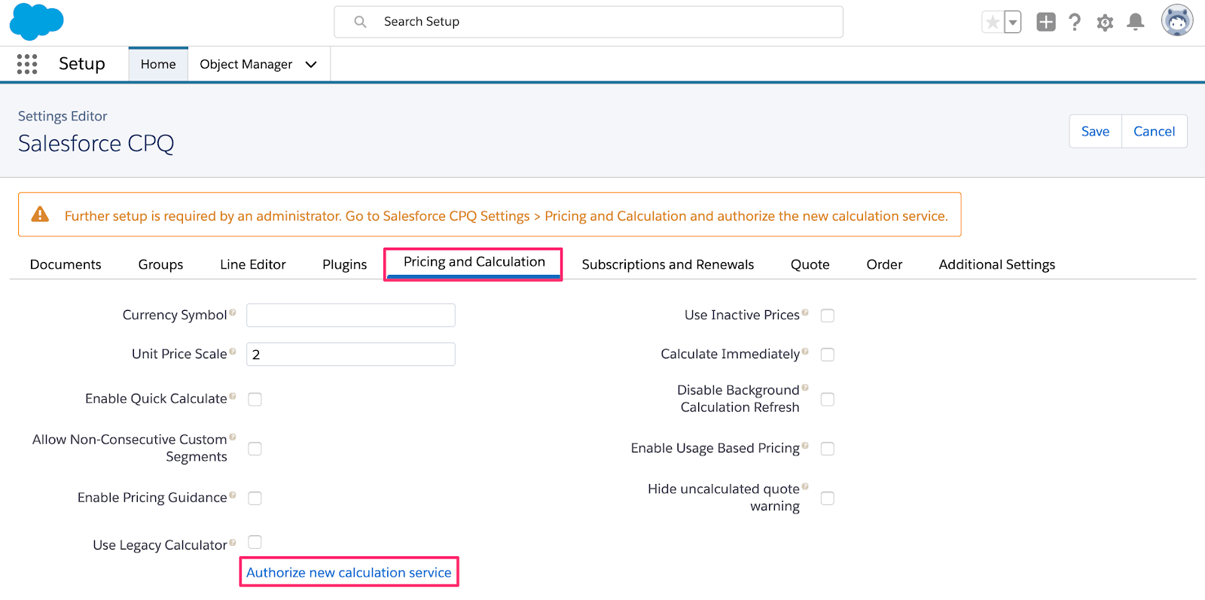Show help for Currency Symbol field

point(233,312)
